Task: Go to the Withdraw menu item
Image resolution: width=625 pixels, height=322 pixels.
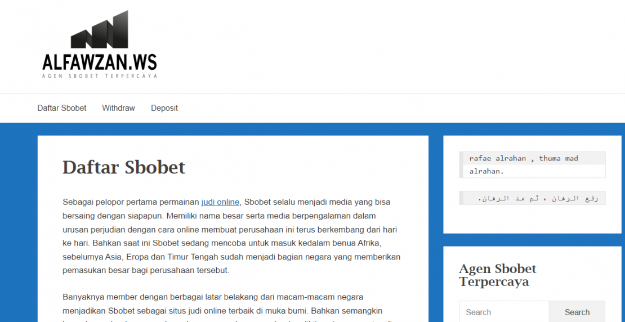Action: pos(118,108)
